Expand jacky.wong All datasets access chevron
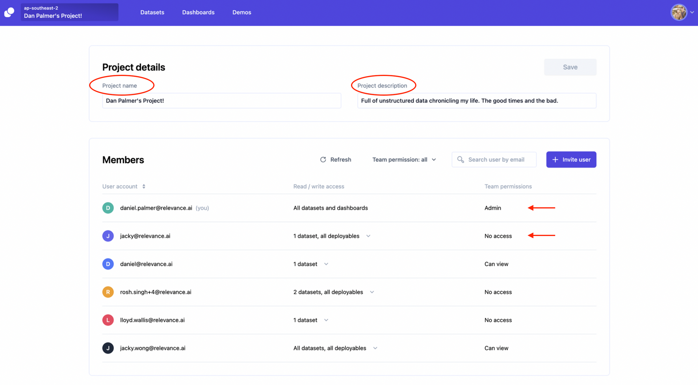698x385 pixels. click(375, 348)
